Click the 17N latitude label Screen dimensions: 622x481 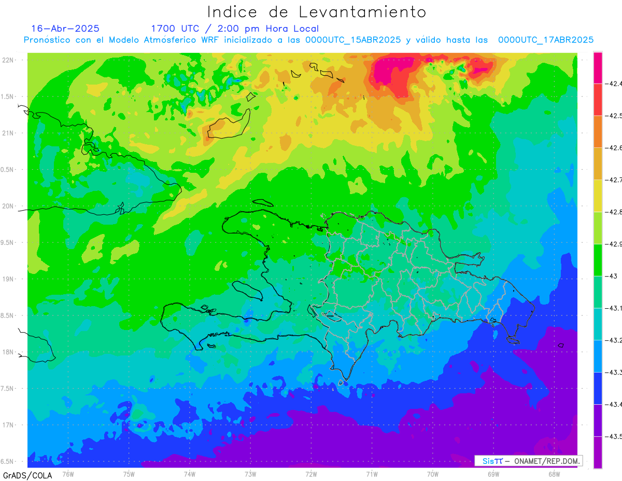pos(8,425)
